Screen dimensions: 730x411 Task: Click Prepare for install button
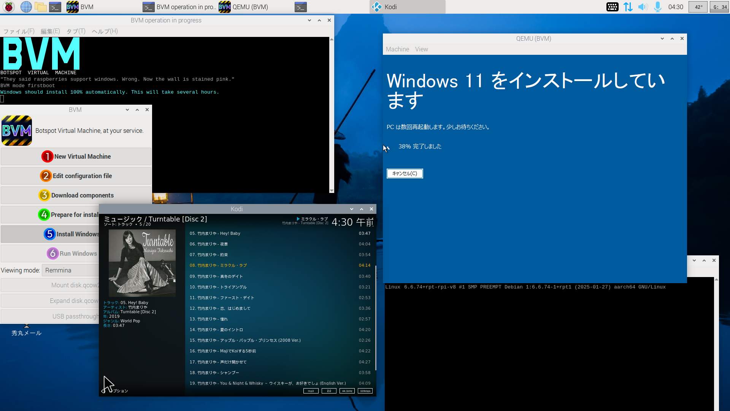click(50, 215)
